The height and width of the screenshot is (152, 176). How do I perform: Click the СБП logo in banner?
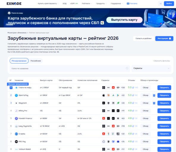click(x=102, y=23)
